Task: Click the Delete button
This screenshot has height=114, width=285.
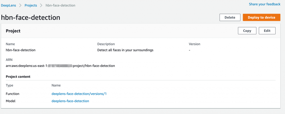Action: [230, 17]
